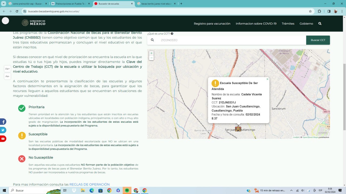
Task: Click the browser address bar
Action: tap(168, 11)
